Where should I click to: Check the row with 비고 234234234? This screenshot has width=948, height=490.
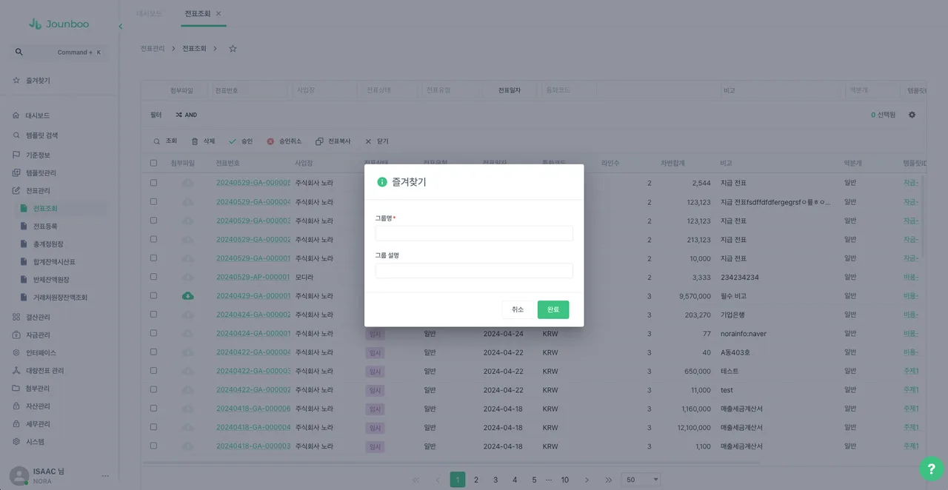[x=153, y=277]
